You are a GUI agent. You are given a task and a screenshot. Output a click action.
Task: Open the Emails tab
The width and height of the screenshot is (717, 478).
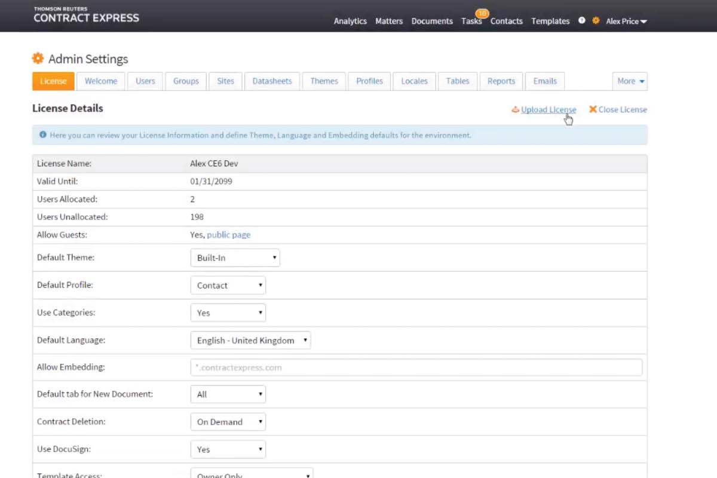click(x=544, y=81)
